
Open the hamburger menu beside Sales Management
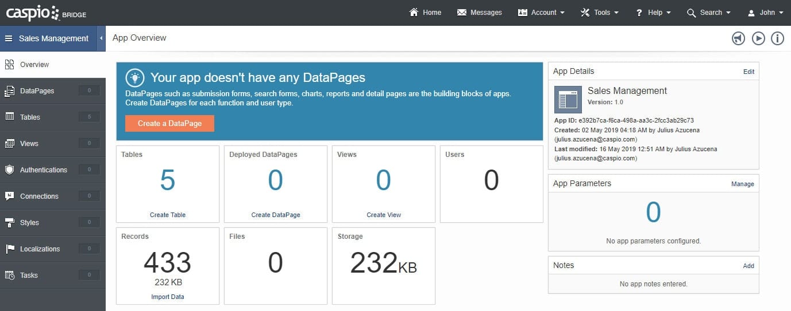[x=9, y=38]
